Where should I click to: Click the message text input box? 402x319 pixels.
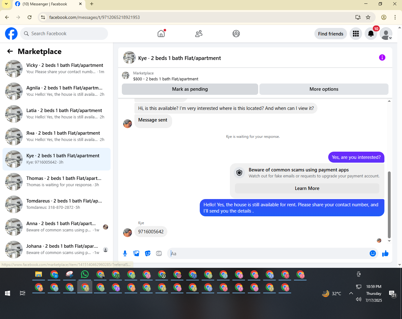[269, 253]
